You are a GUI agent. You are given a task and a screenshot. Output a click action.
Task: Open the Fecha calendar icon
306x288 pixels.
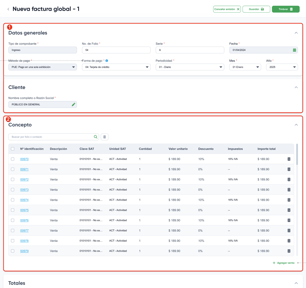pos(294,50)
